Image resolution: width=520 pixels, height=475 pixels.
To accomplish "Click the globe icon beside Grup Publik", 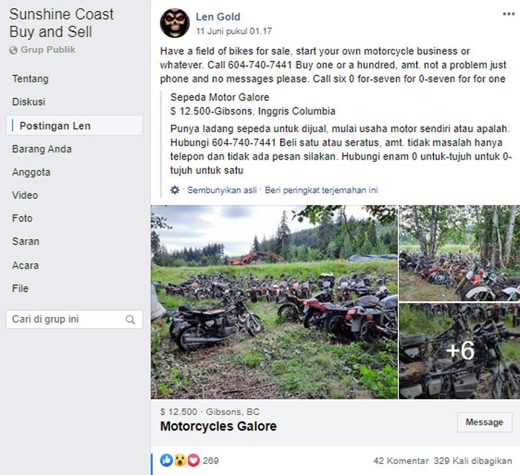I will (x=13, y=50).
